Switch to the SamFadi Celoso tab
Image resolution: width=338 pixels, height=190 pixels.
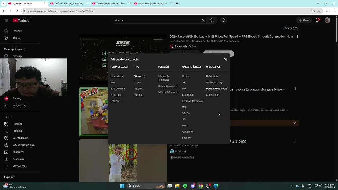(69, 4)
